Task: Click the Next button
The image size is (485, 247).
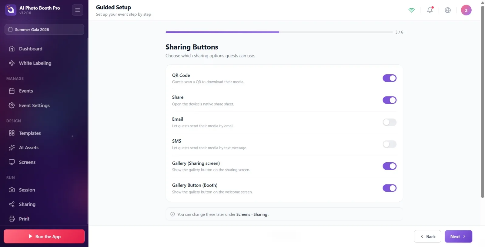Action: click(458, 236)
